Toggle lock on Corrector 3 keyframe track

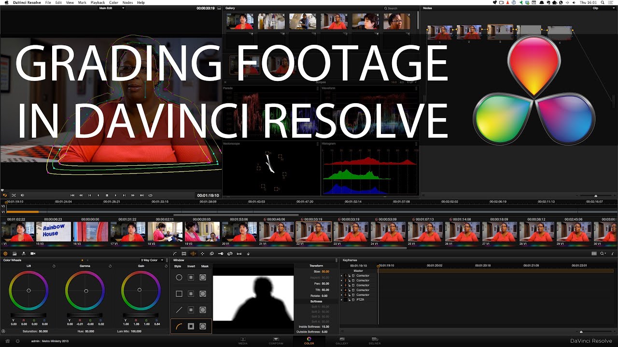(x=349, y=285)
